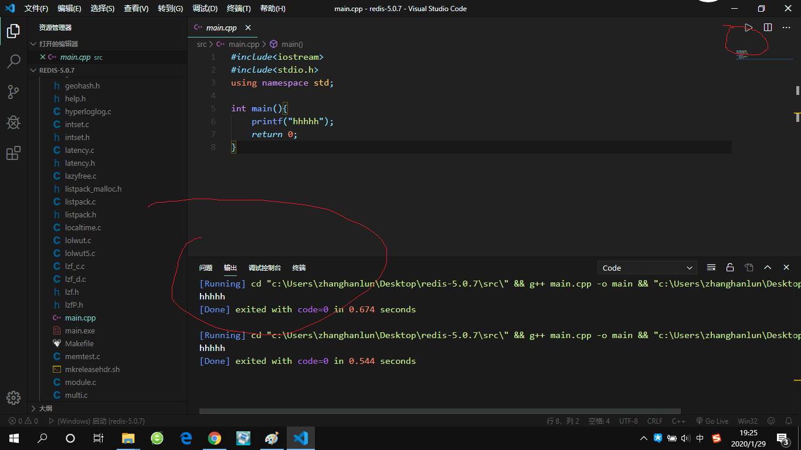Switch to the Terminal panel tab
The height and width of the screenshot is (450, 801).
pos(299,268)
